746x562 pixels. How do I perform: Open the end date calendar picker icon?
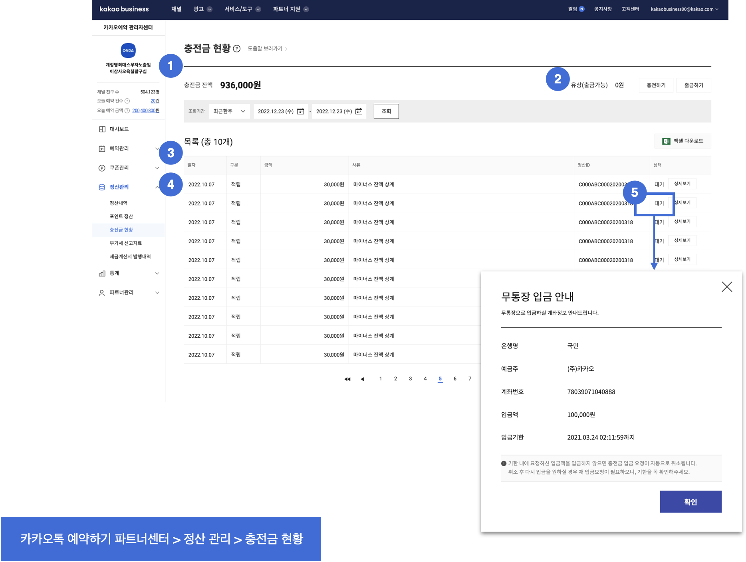(x=359, y=111)
